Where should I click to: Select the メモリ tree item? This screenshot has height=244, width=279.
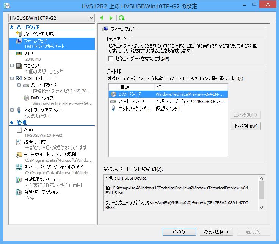(28, 53)
